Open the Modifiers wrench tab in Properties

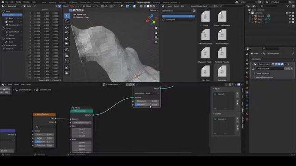247,92
